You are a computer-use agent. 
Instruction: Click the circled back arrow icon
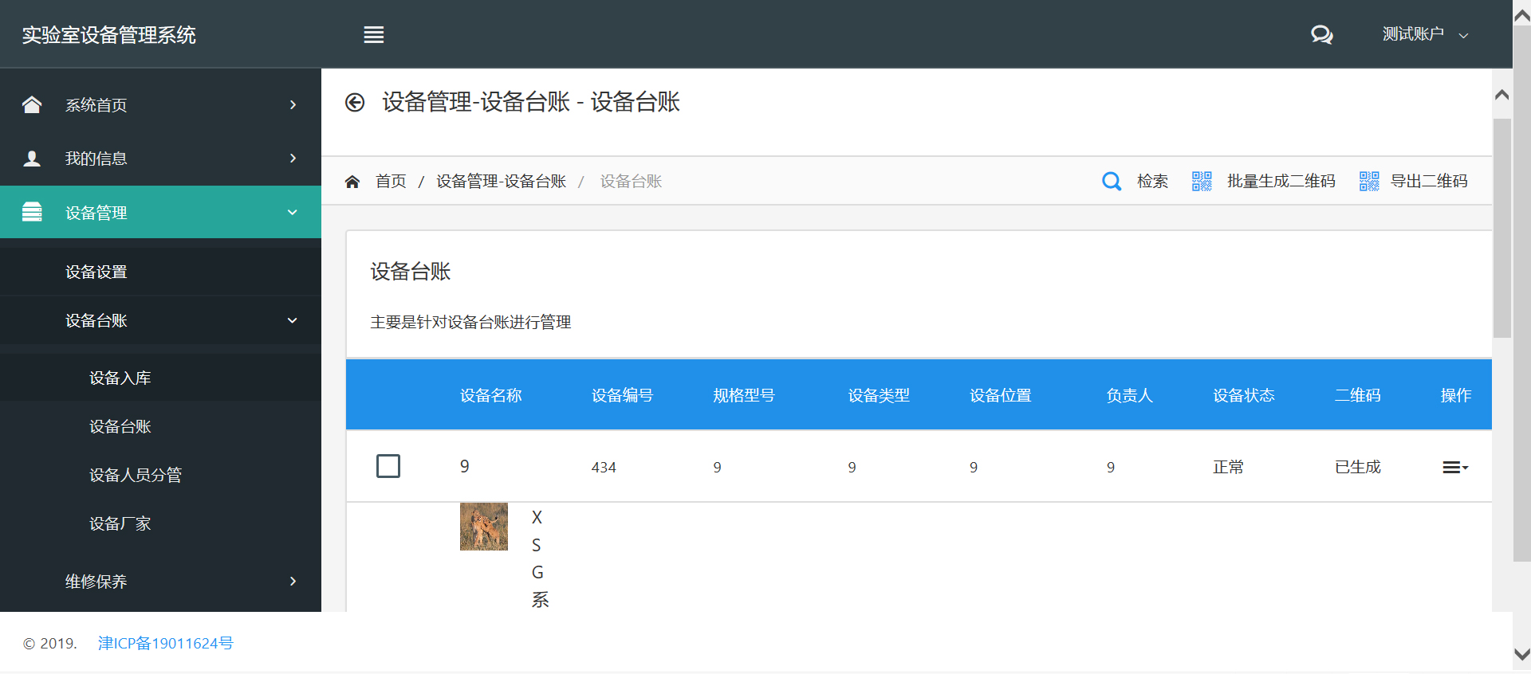[x=355, y=103]
